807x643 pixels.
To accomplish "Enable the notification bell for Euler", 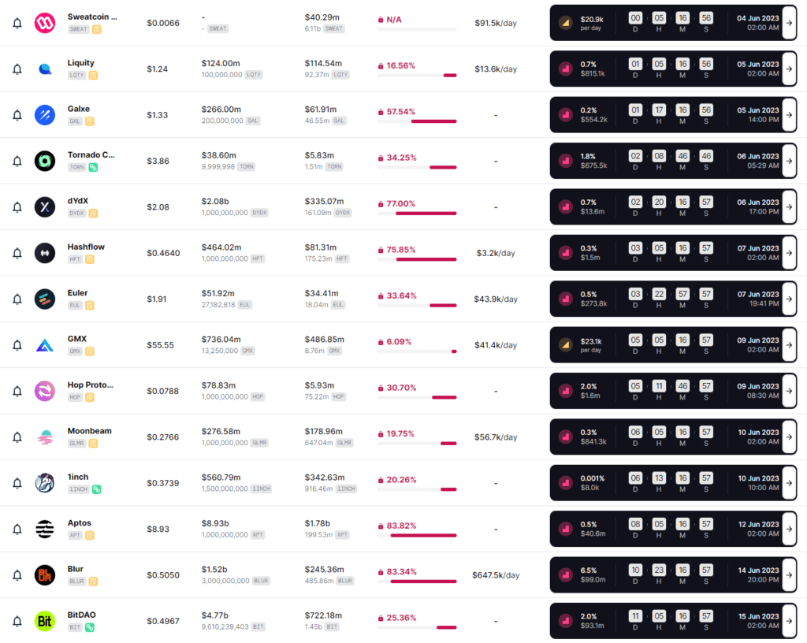I will 17,299.
